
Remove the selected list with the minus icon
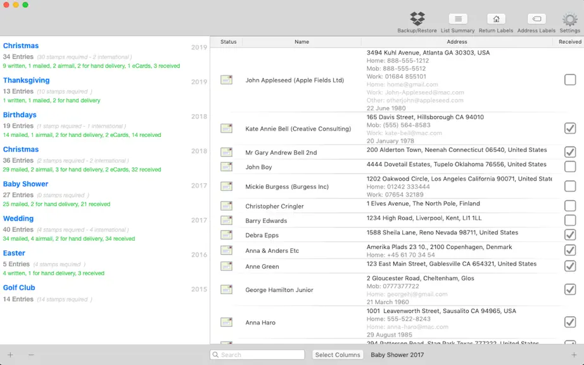pos(31,355)
